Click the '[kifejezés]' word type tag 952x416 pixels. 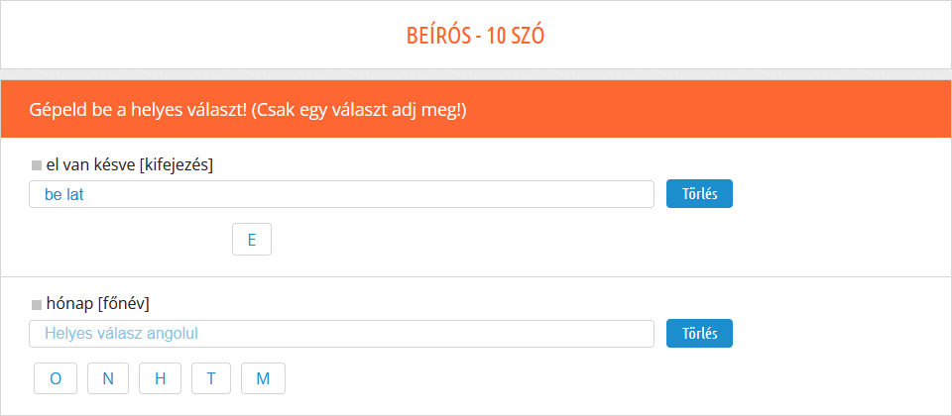pyautogui.click(x=178, y=164)
